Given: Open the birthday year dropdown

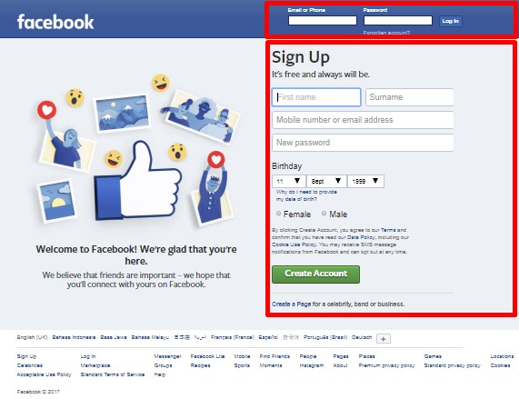Looking at the screenshot, I should point(365,181).
